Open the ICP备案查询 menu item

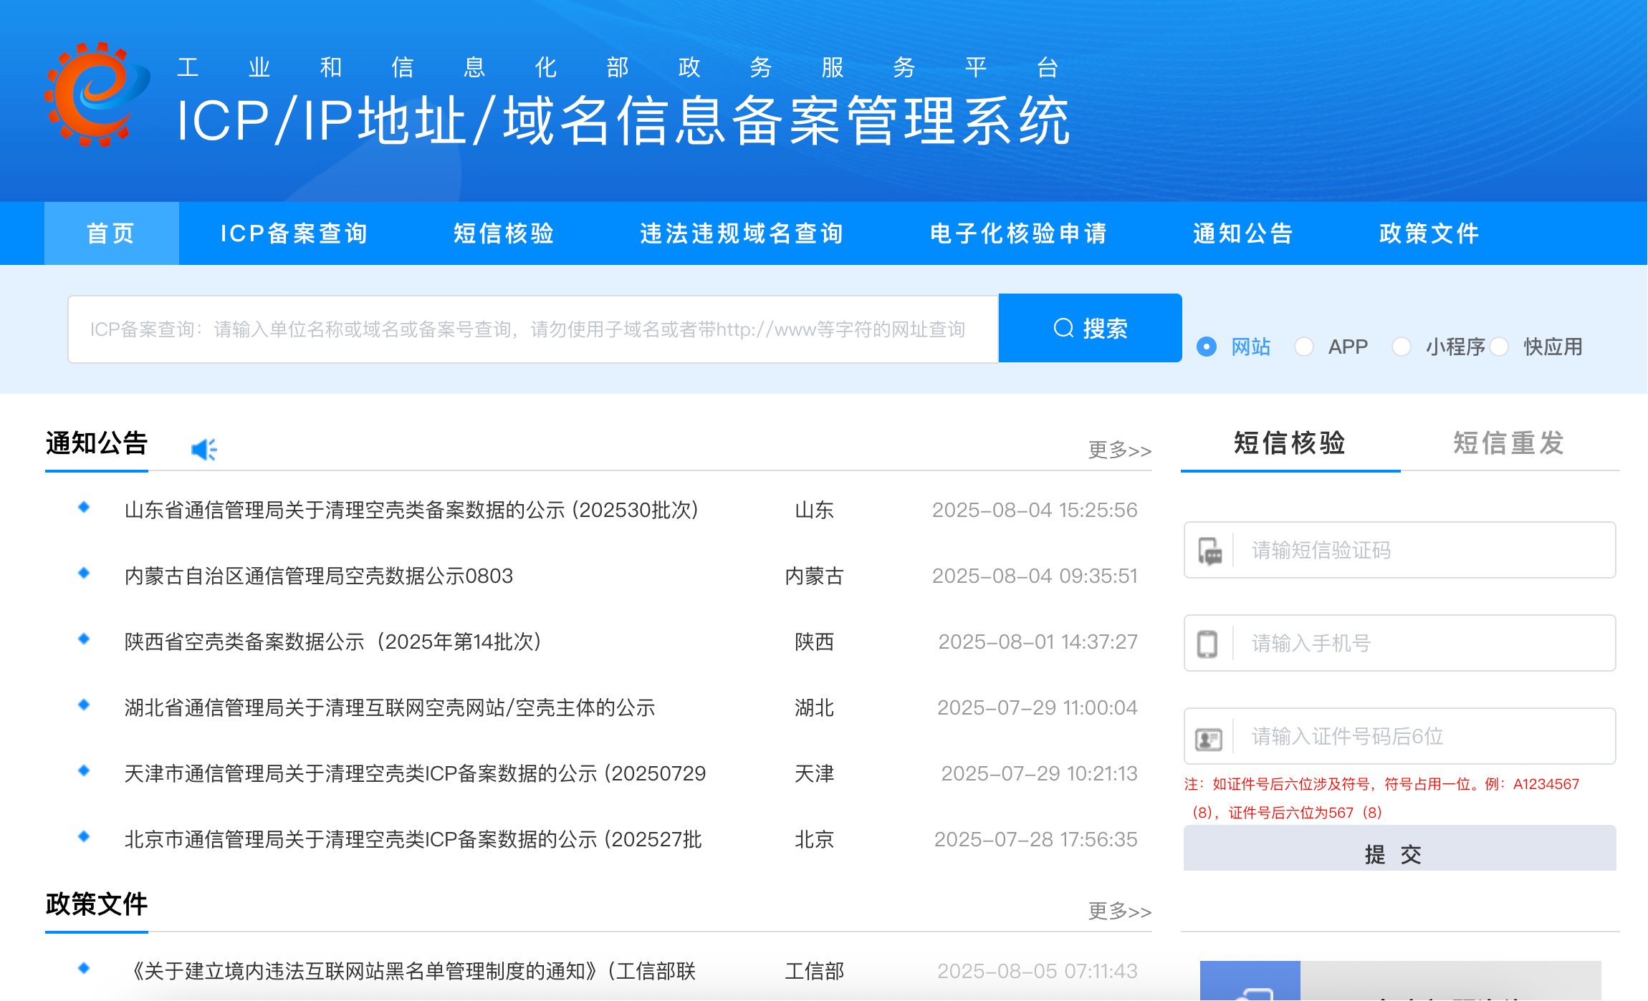point(294,233)
